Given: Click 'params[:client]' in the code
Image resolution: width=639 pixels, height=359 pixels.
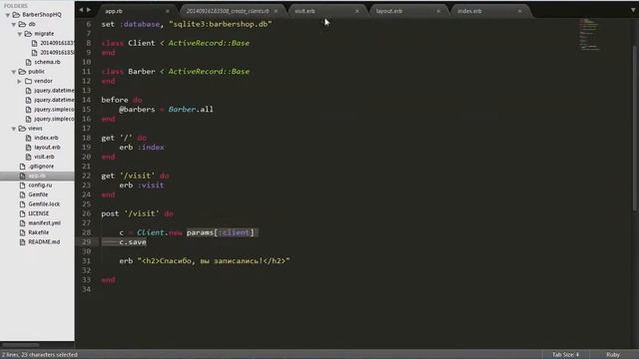Looking at the screenshot, I should (x=221, y=232).
